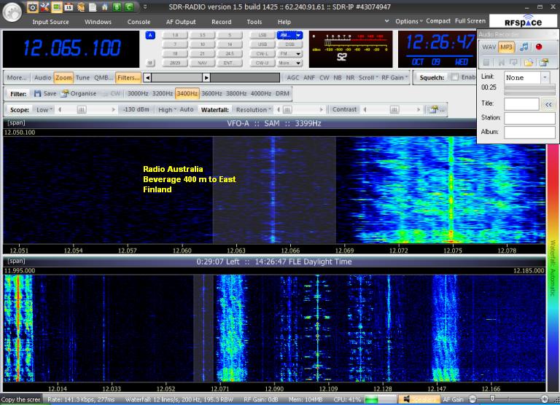
Task: Toggle the Filters toolbar button
Action: coord(128,77)
